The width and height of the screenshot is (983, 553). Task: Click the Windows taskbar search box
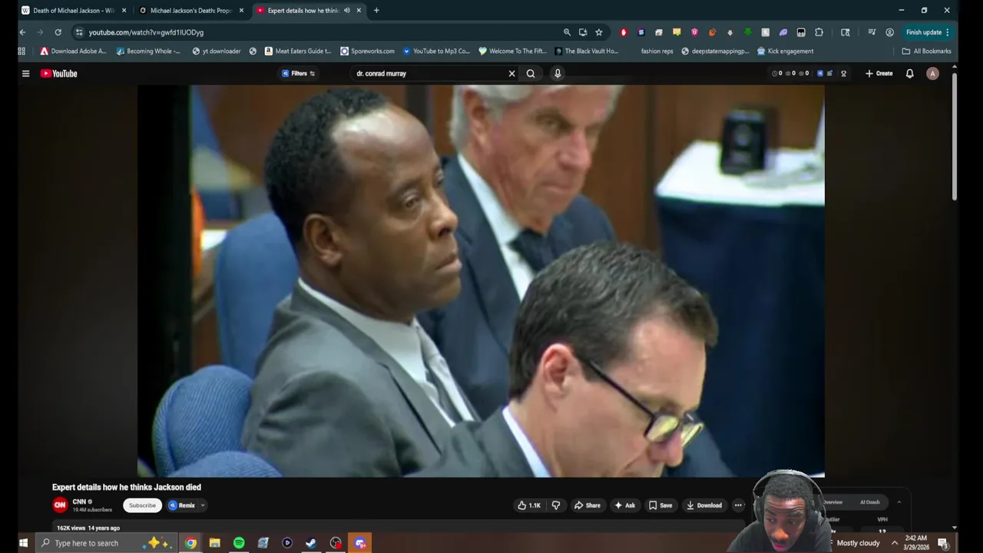[x=108, y=543]
